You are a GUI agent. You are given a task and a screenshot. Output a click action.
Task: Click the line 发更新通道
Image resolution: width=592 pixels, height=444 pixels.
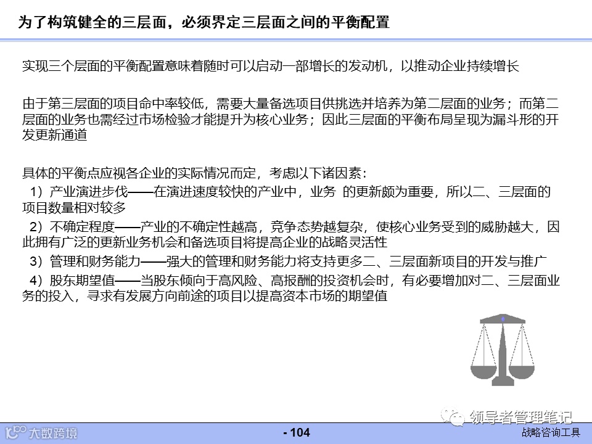(x=55, y=135)
